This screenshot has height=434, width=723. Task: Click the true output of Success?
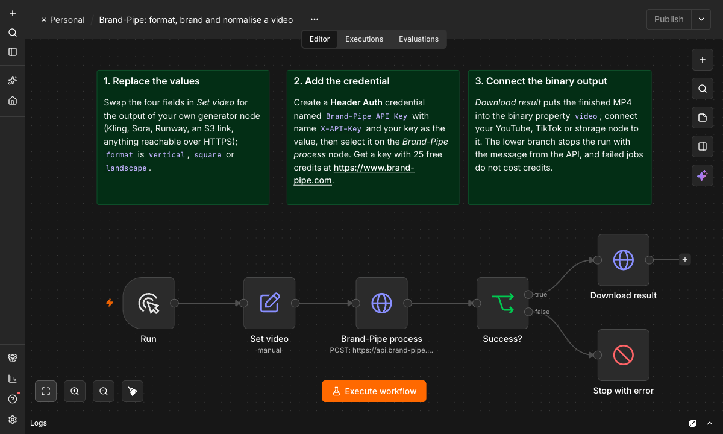tap(528, 295)
